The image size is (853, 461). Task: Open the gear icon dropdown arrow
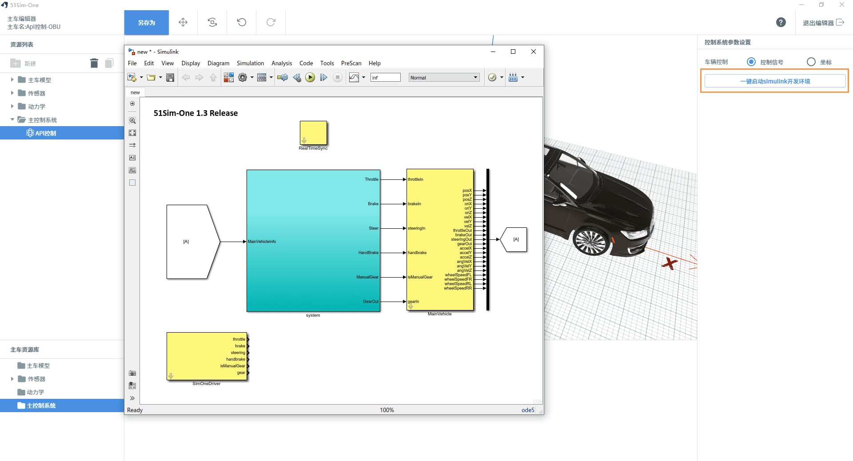click(x=252, y=77)
